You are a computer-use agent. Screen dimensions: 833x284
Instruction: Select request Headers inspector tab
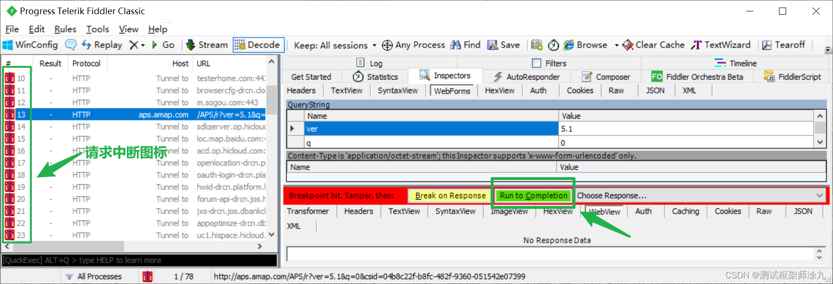(x=301, y=90)
